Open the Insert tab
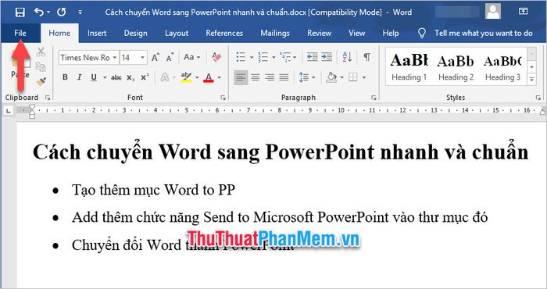Image resolution: width=547 pixels, height=289 pixels. click(x=97, y=33)
